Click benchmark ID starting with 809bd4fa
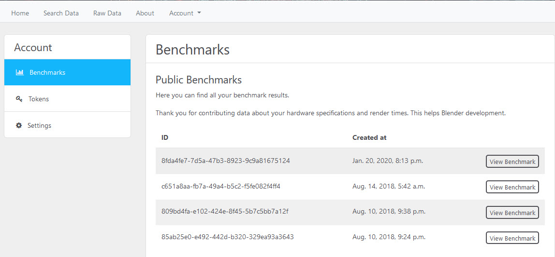Image resolution: width=555 pixels, height=257 pixels. coord(225,212)
